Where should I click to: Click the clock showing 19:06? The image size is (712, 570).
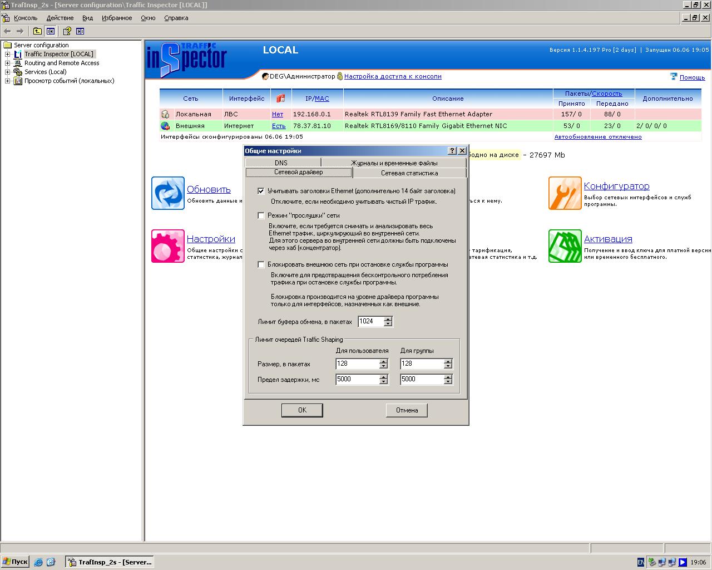click(698, 562)
